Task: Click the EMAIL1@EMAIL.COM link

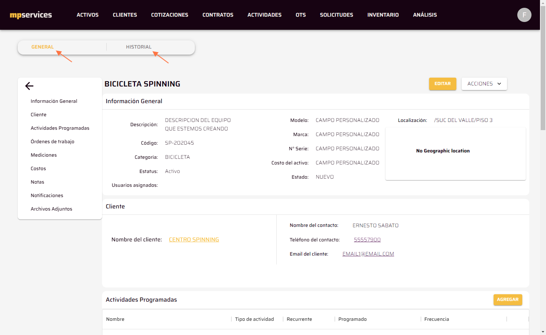Action: click(x=368, y=254)
